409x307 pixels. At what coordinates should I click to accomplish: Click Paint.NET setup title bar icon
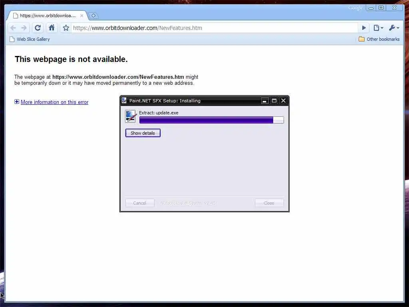pyautogui.click(x=124, y=100)
